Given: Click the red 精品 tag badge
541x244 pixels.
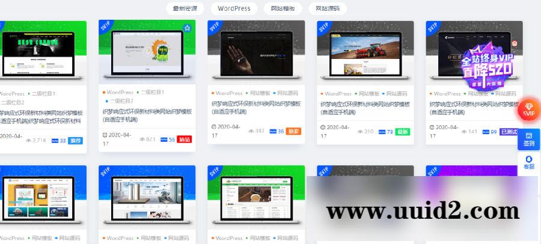Looking at the screenshot, I should pyautogui.click(x=184, y=139).
